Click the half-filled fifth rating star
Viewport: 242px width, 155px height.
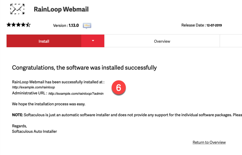(x=28, y=25)
